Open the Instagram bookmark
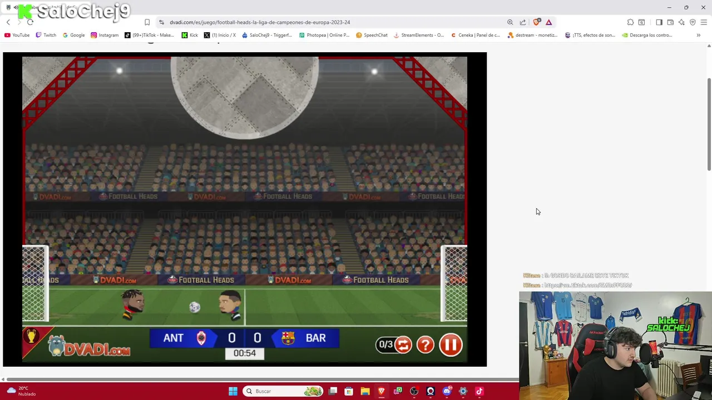Screen dimensions: 712x400 point(105,35)
